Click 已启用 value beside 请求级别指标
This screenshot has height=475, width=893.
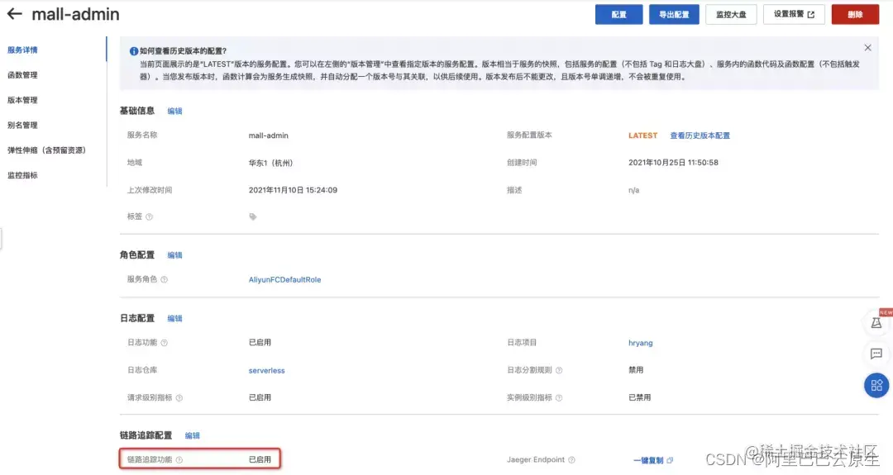(260, 397)
